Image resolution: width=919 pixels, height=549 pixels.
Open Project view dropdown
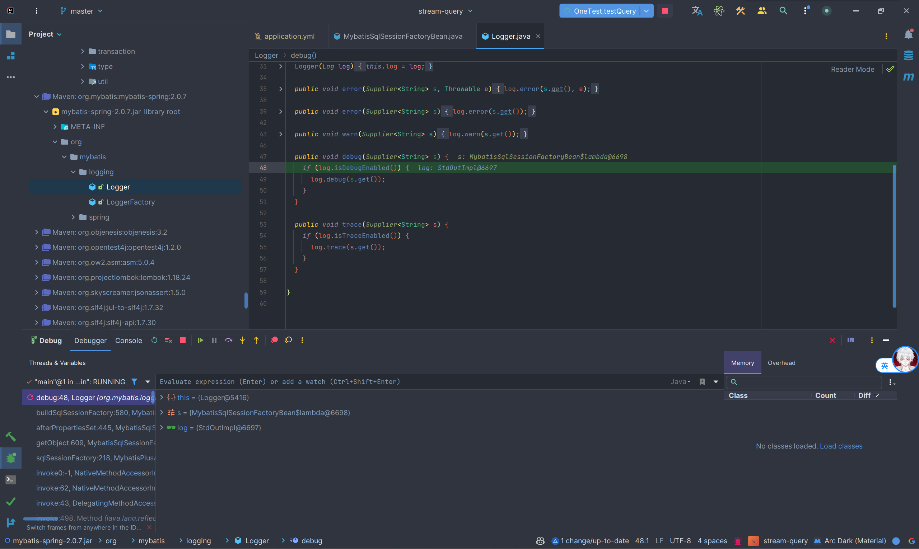[45, 34]
